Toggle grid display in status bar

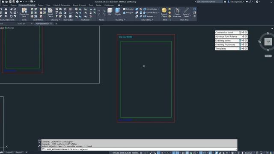tap(141, 153)
